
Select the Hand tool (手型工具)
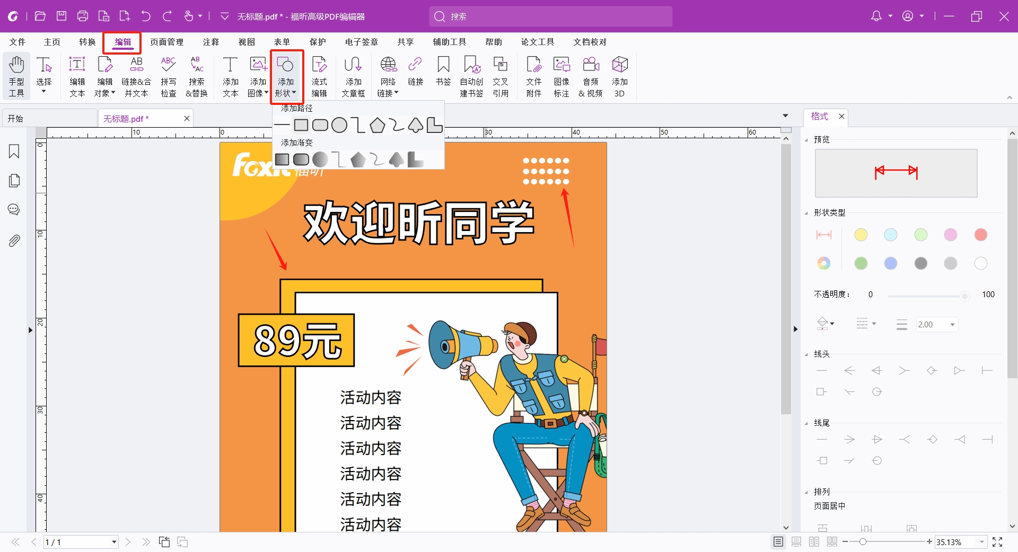(x=16, y=76)
